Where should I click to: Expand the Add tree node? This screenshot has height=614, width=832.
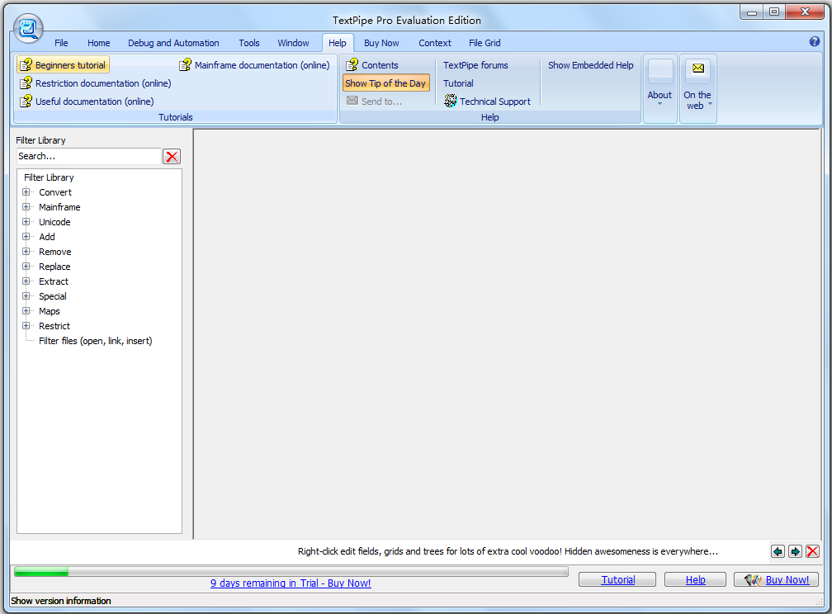click(26, 237)
